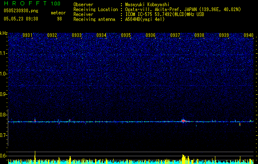Click the kHz axis unit label

[x=4, y=33]
